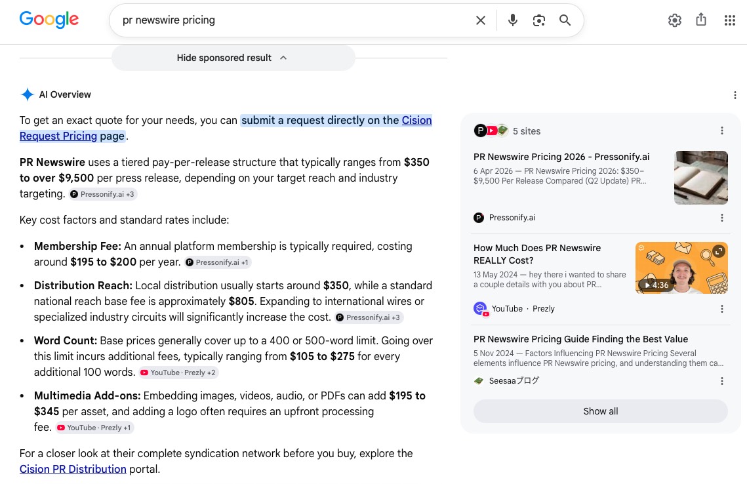Open the AI Overview three-dot menu
The width and height of the screenshot is (747, 484).
pos(735,95)
